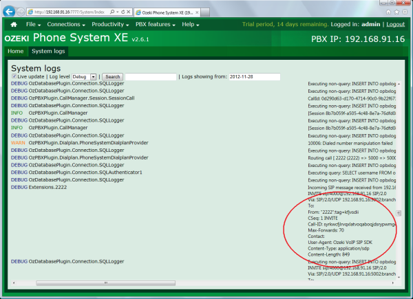Click the 'Incoming SIP message received' line
The width and height of the screenshot is (413, 299).
click(352, 188)
